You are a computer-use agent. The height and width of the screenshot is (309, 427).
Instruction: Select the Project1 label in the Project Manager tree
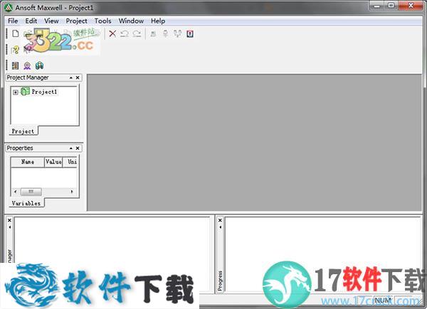pyautogui.click(x=44, y=92)
